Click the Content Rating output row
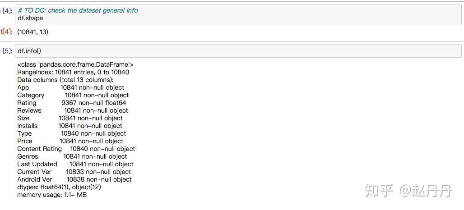 click(x=76, y=149)
